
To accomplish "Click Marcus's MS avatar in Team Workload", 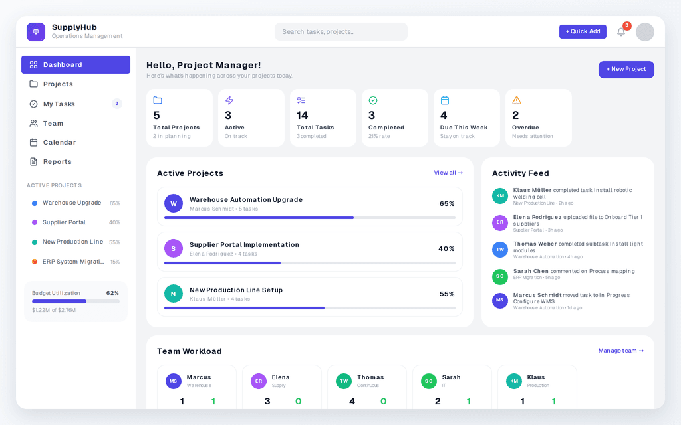I will (x=174, y=381).
